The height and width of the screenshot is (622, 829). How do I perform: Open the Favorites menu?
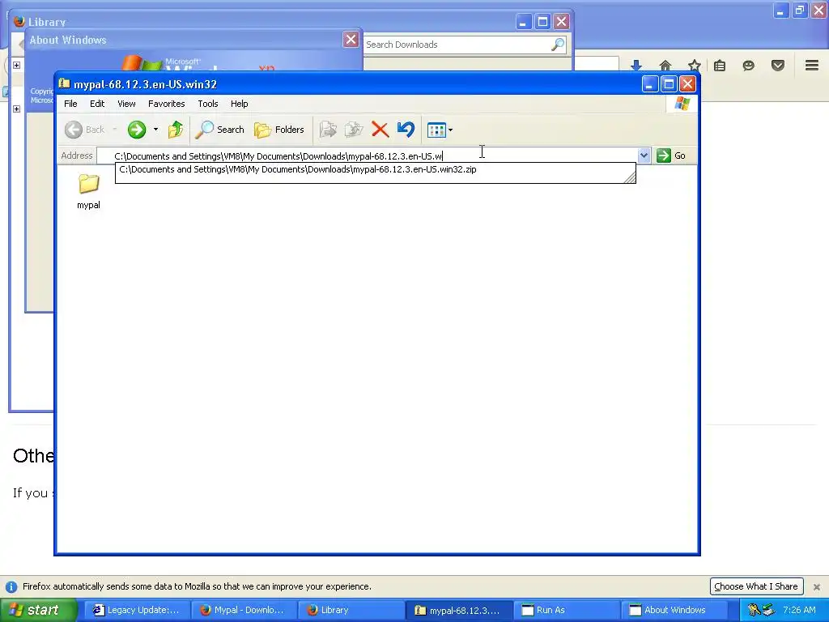(x=167, y=104)
